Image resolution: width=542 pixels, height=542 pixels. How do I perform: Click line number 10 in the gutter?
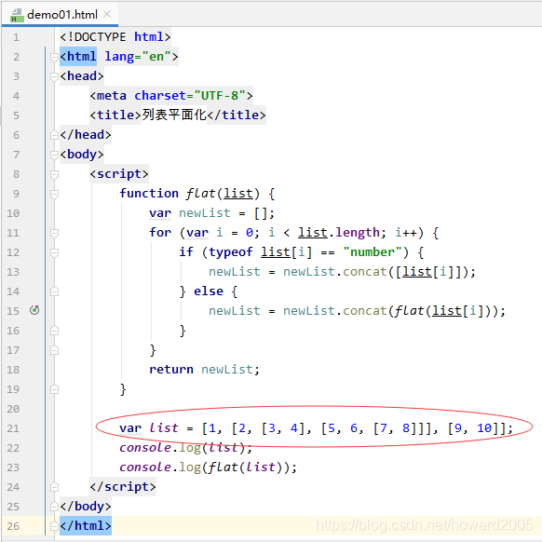coord(13,213)
